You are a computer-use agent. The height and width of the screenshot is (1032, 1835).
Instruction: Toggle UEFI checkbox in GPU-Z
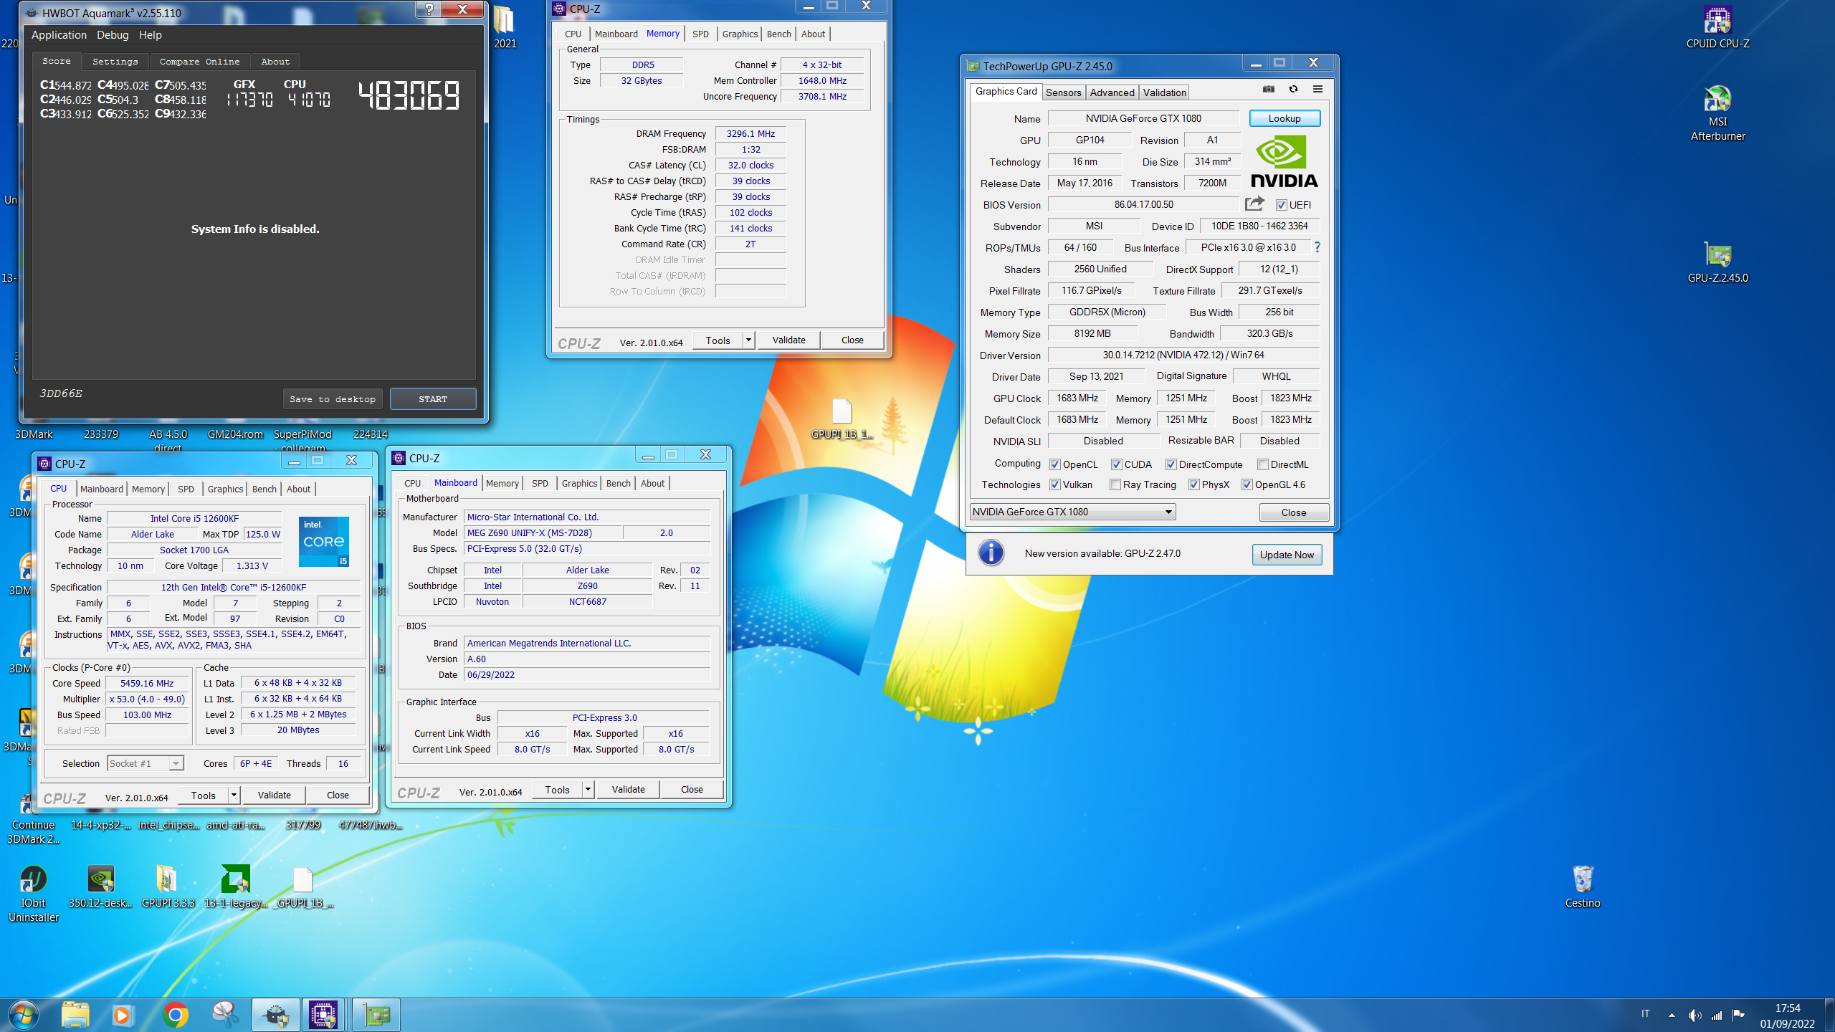(x=1282, y=205)
